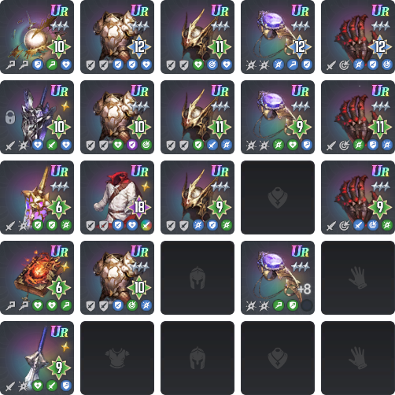Select the blue-hilted sword level 9

pos(37,358)
